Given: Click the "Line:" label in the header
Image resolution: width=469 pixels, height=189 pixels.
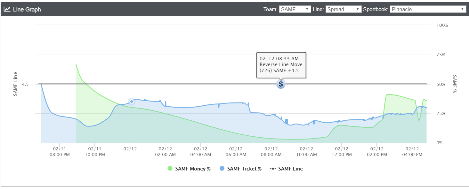Looking at the screenshot, I should 319,9.
